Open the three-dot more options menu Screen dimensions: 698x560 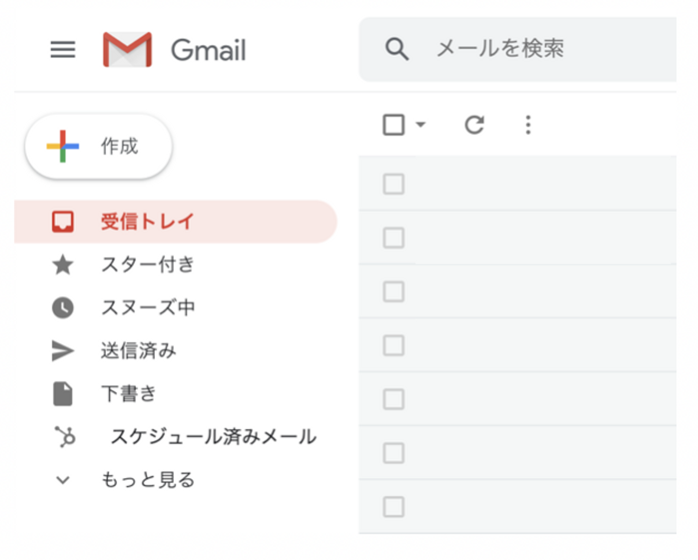tap(528, 125)
